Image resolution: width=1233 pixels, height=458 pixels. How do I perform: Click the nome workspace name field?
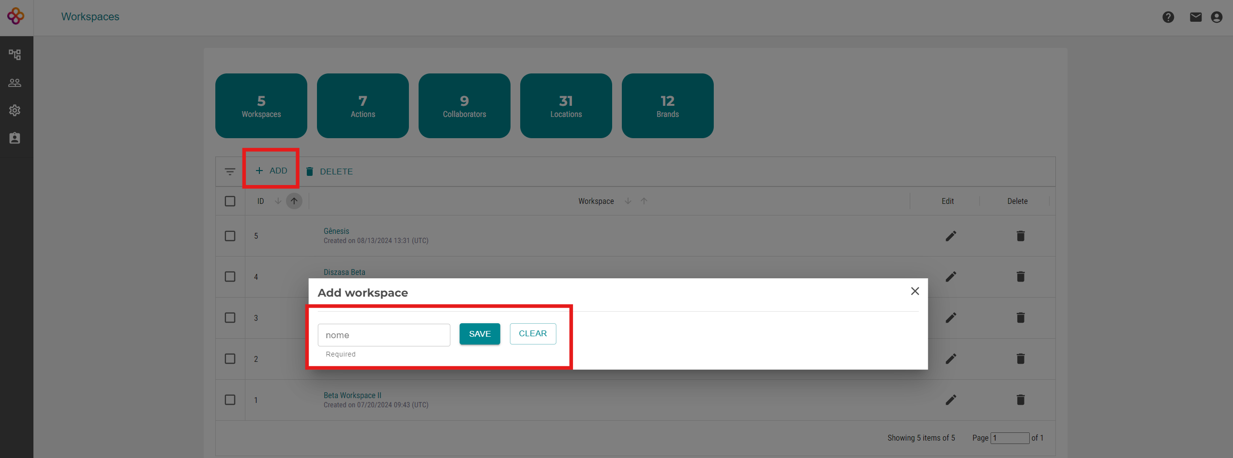[384, 335]
